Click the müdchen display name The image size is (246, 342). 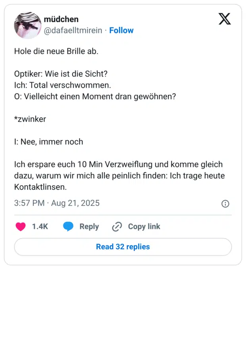pos(61,19)
